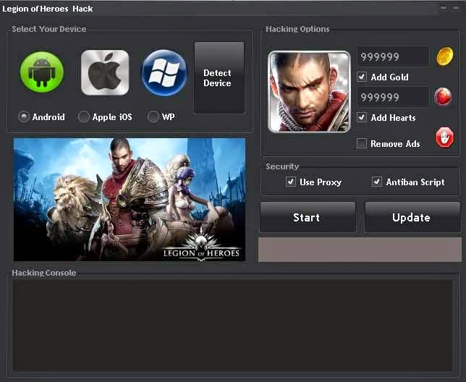
Task: Uncheck the Add Gold checkbox
Action: [361, 77]
